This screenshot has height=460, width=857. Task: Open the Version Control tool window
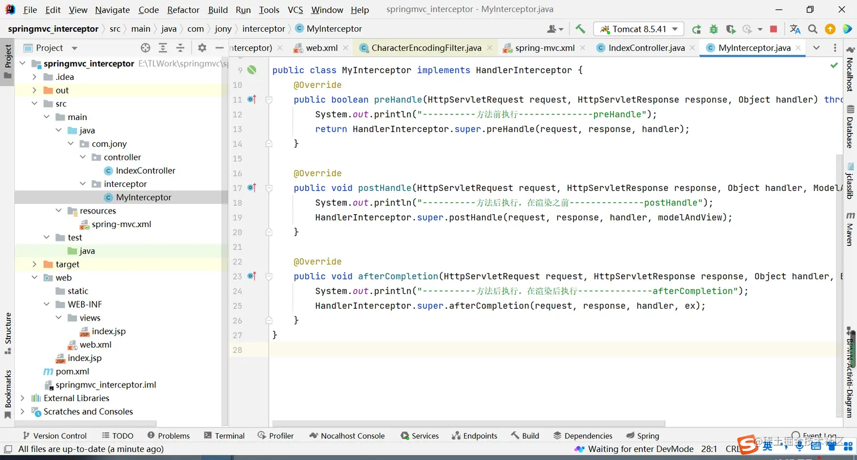[x=54, y=436]
